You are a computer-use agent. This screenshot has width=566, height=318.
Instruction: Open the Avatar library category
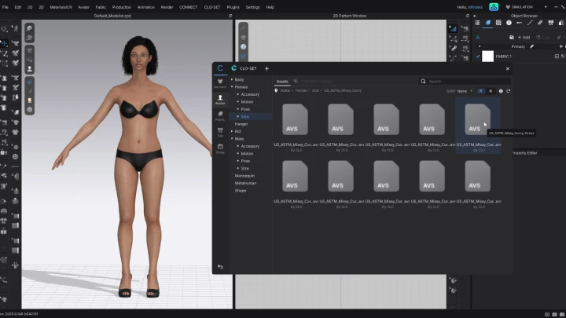pyautogui.click(x=220, y=100)
